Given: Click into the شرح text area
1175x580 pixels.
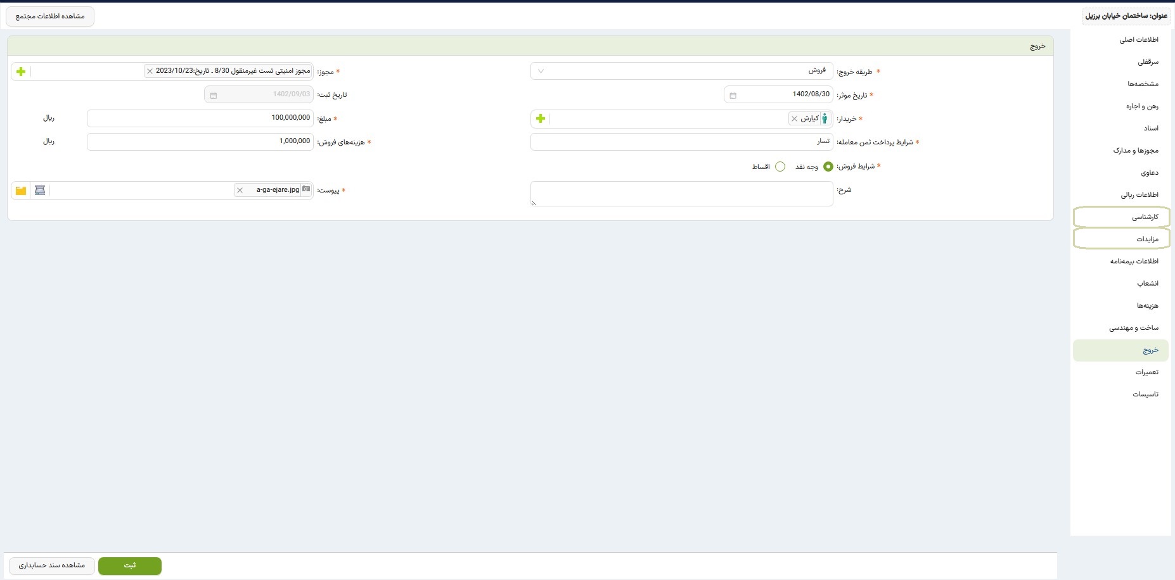Looking at the screenshot, I should coord(681,194).
